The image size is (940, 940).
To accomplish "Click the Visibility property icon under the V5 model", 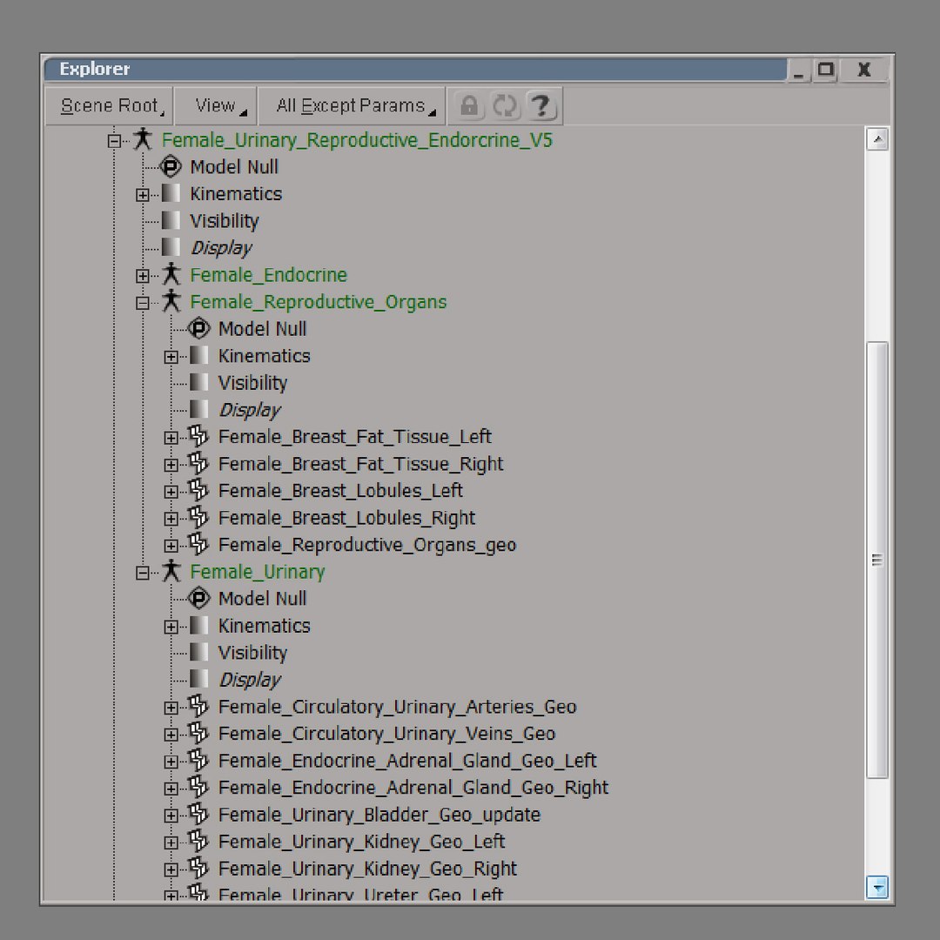I will point(171,220).
